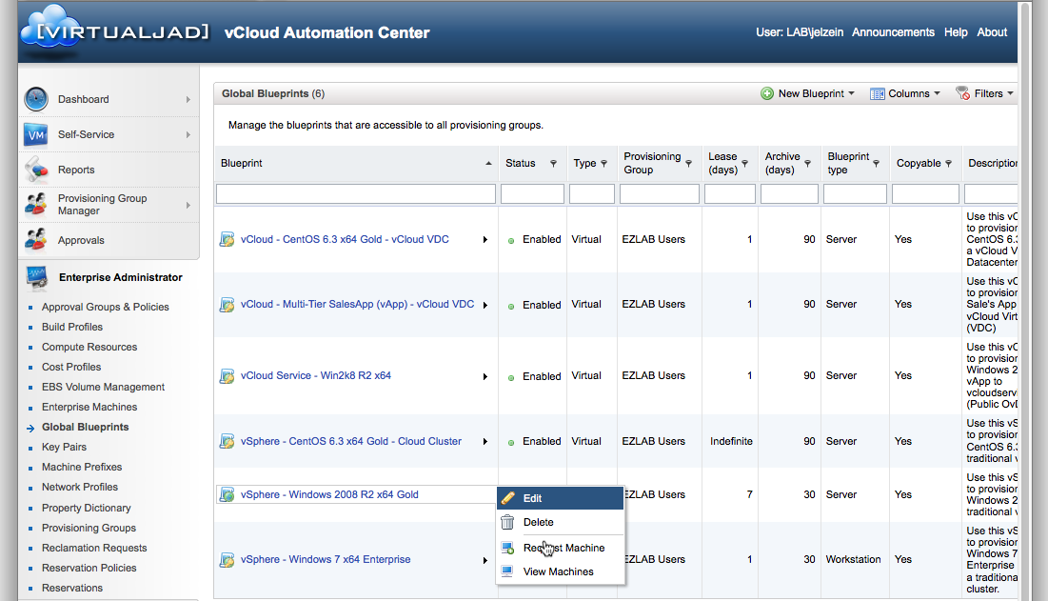Open the Announcements link in header
The image size is (1048, 601).
(x=893, y=32)
